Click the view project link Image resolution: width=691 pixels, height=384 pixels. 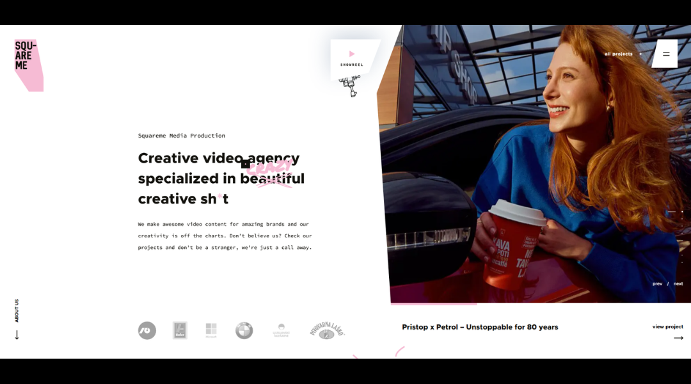pyautogui.click(x=667, y=326)
